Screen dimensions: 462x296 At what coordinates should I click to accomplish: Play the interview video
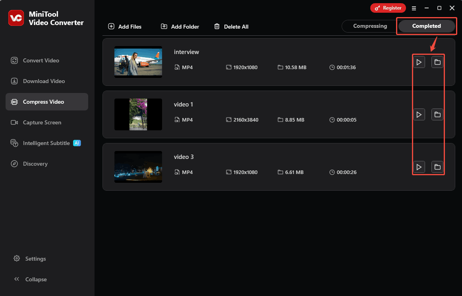pos(419,62)
